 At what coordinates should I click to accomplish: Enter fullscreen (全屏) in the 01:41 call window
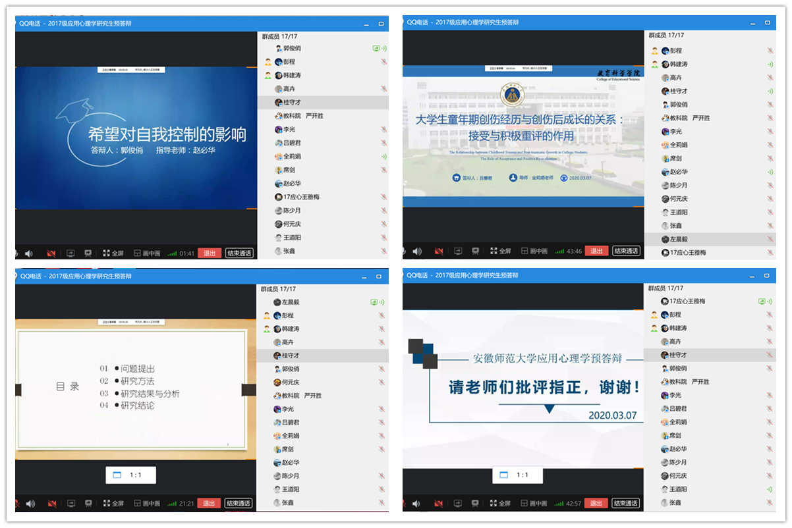(x=113, y=253)
